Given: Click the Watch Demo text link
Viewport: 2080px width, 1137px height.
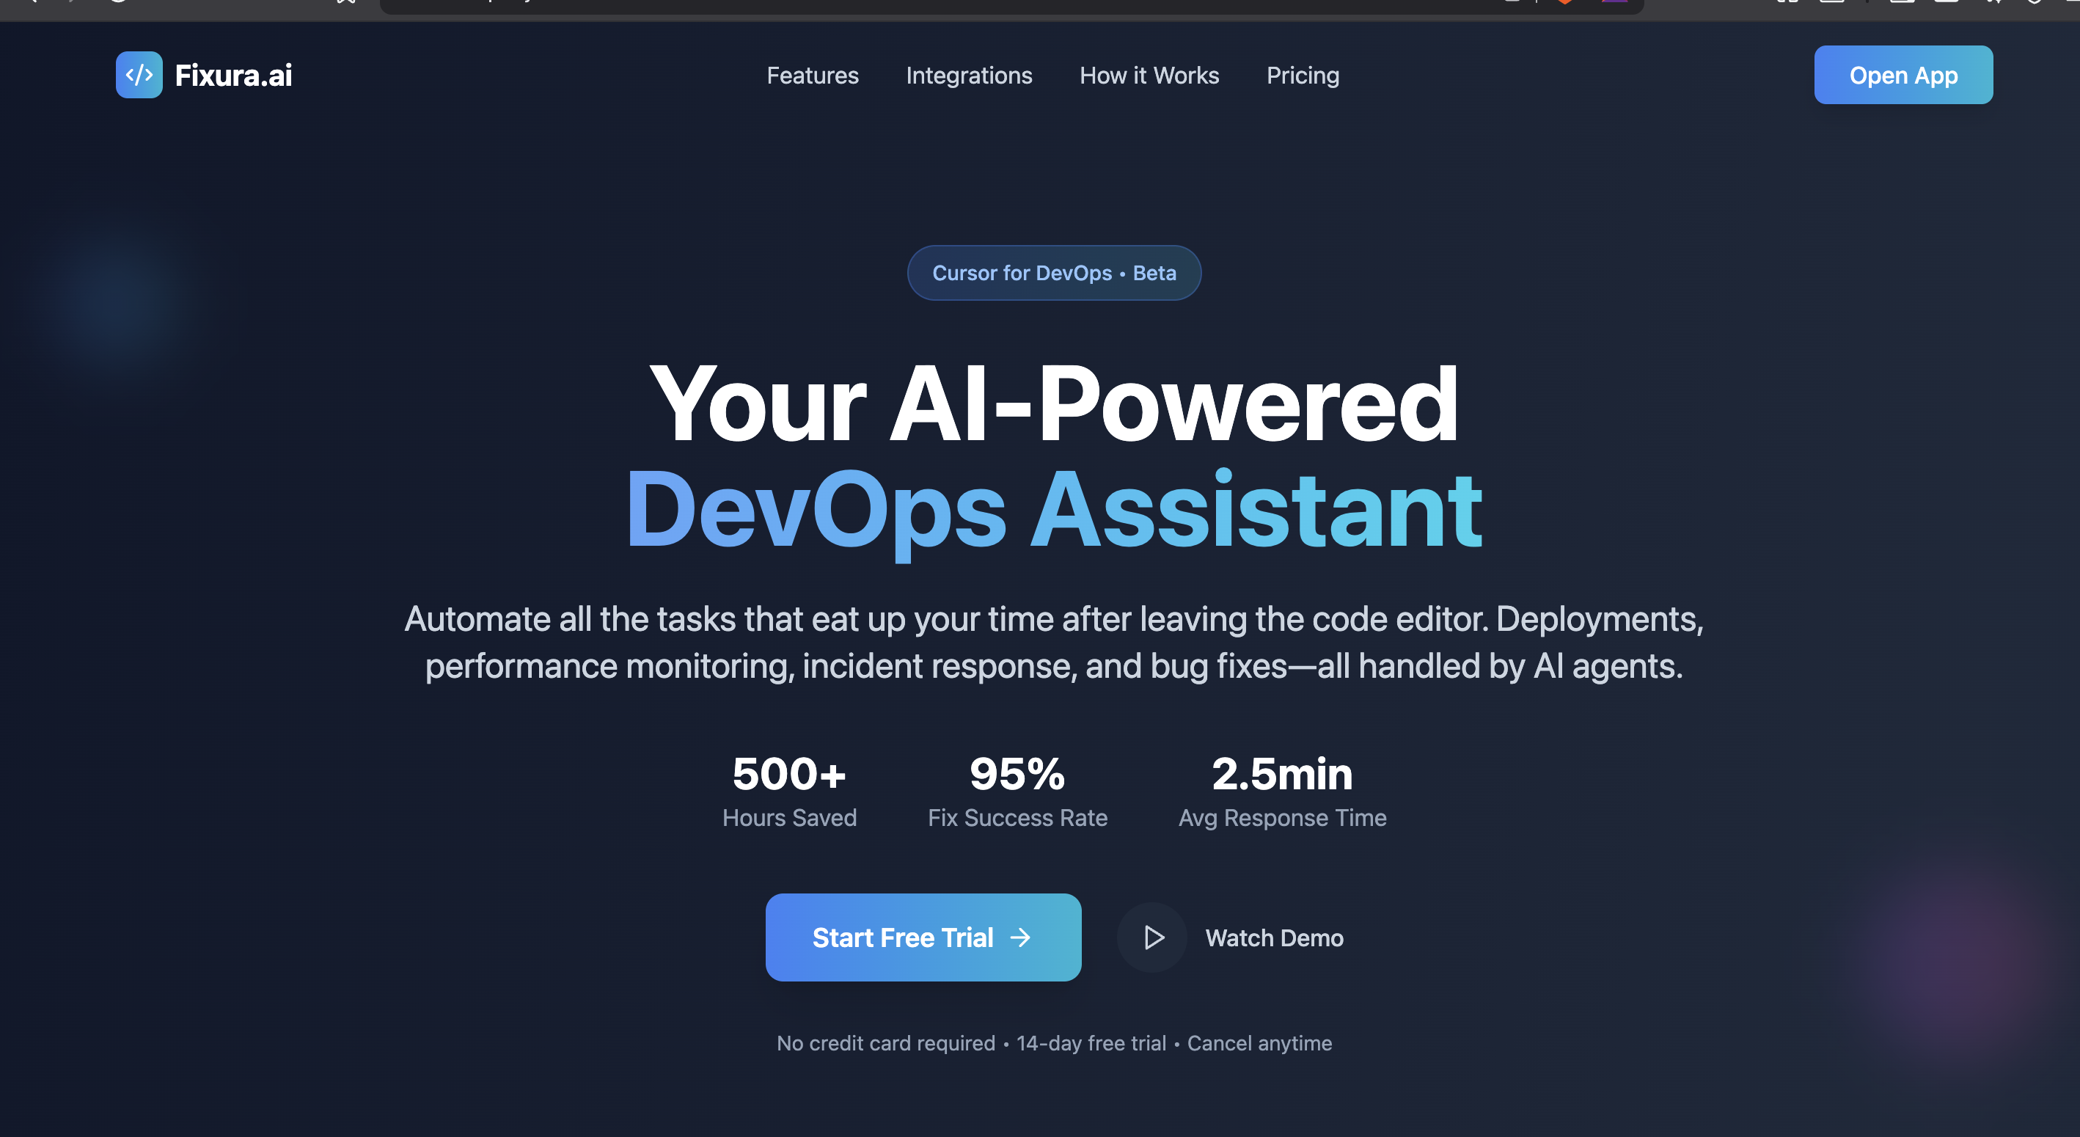Looking at the screenshot, I should (x=1273, y=937).
